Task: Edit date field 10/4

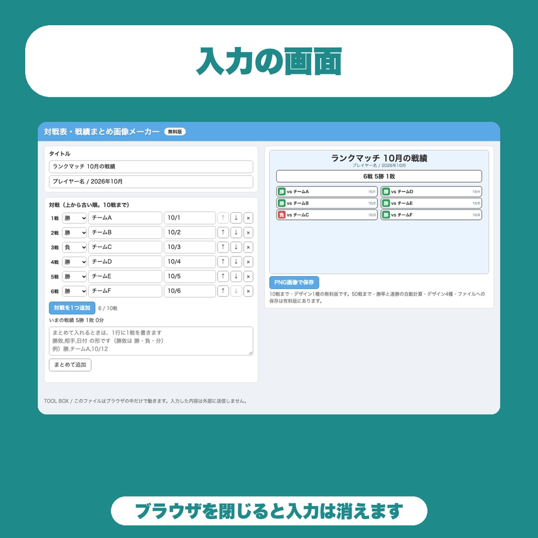Action: click(x=190, y=262)
